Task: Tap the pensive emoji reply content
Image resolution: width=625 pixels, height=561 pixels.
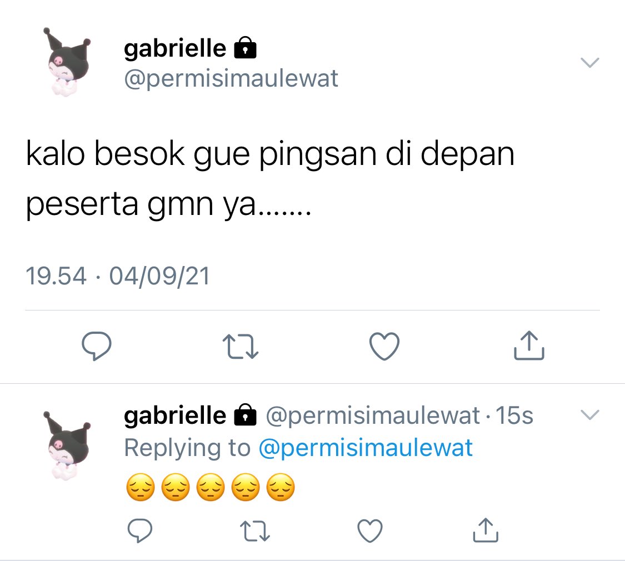Action: click(211, 487)
